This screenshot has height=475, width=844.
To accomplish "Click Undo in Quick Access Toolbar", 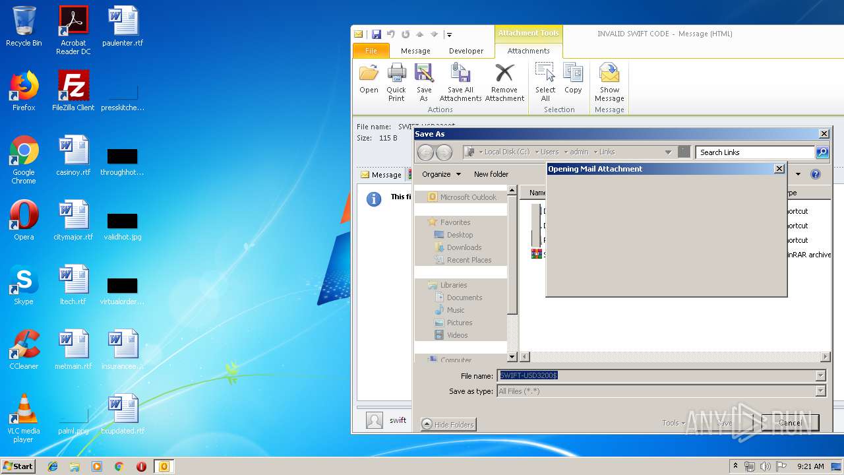I will (391, 34).
